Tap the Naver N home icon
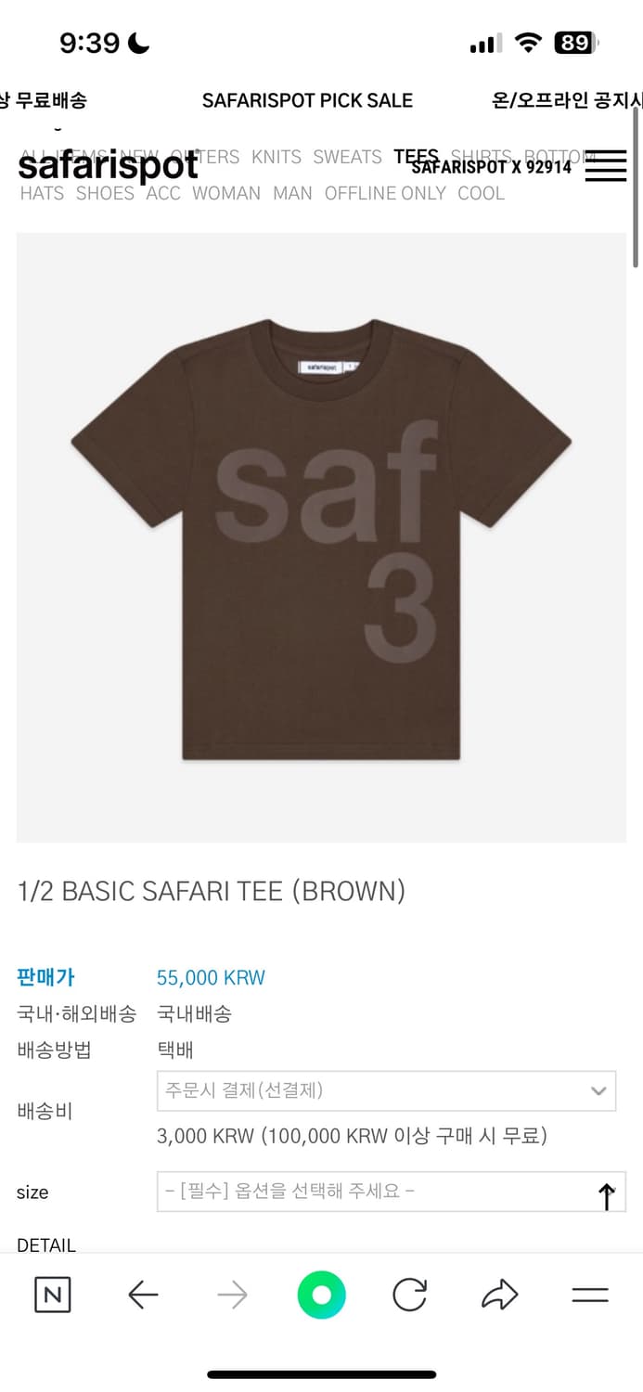 coord(52,1295)
